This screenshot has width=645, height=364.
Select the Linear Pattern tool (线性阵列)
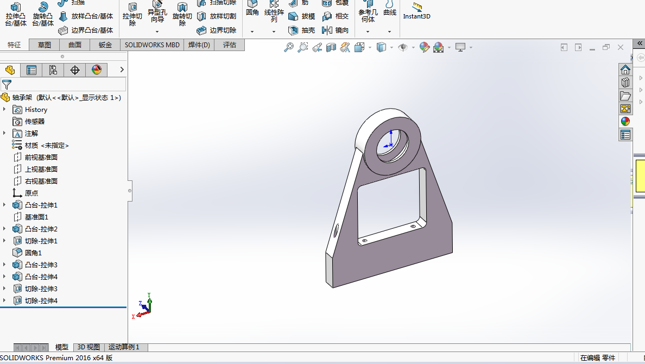tap(274, 11)
